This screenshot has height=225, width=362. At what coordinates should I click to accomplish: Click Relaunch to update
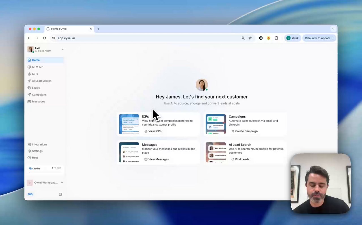tap(317, 38)
